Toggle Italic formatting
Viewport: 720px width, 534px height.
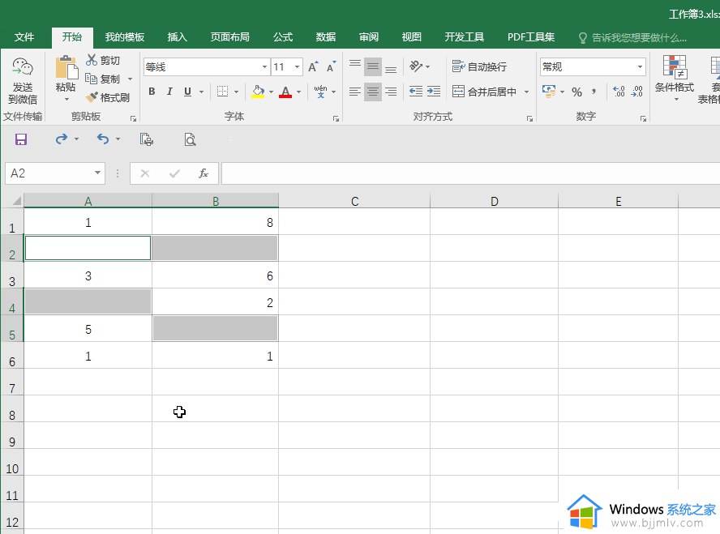[169, 92]
